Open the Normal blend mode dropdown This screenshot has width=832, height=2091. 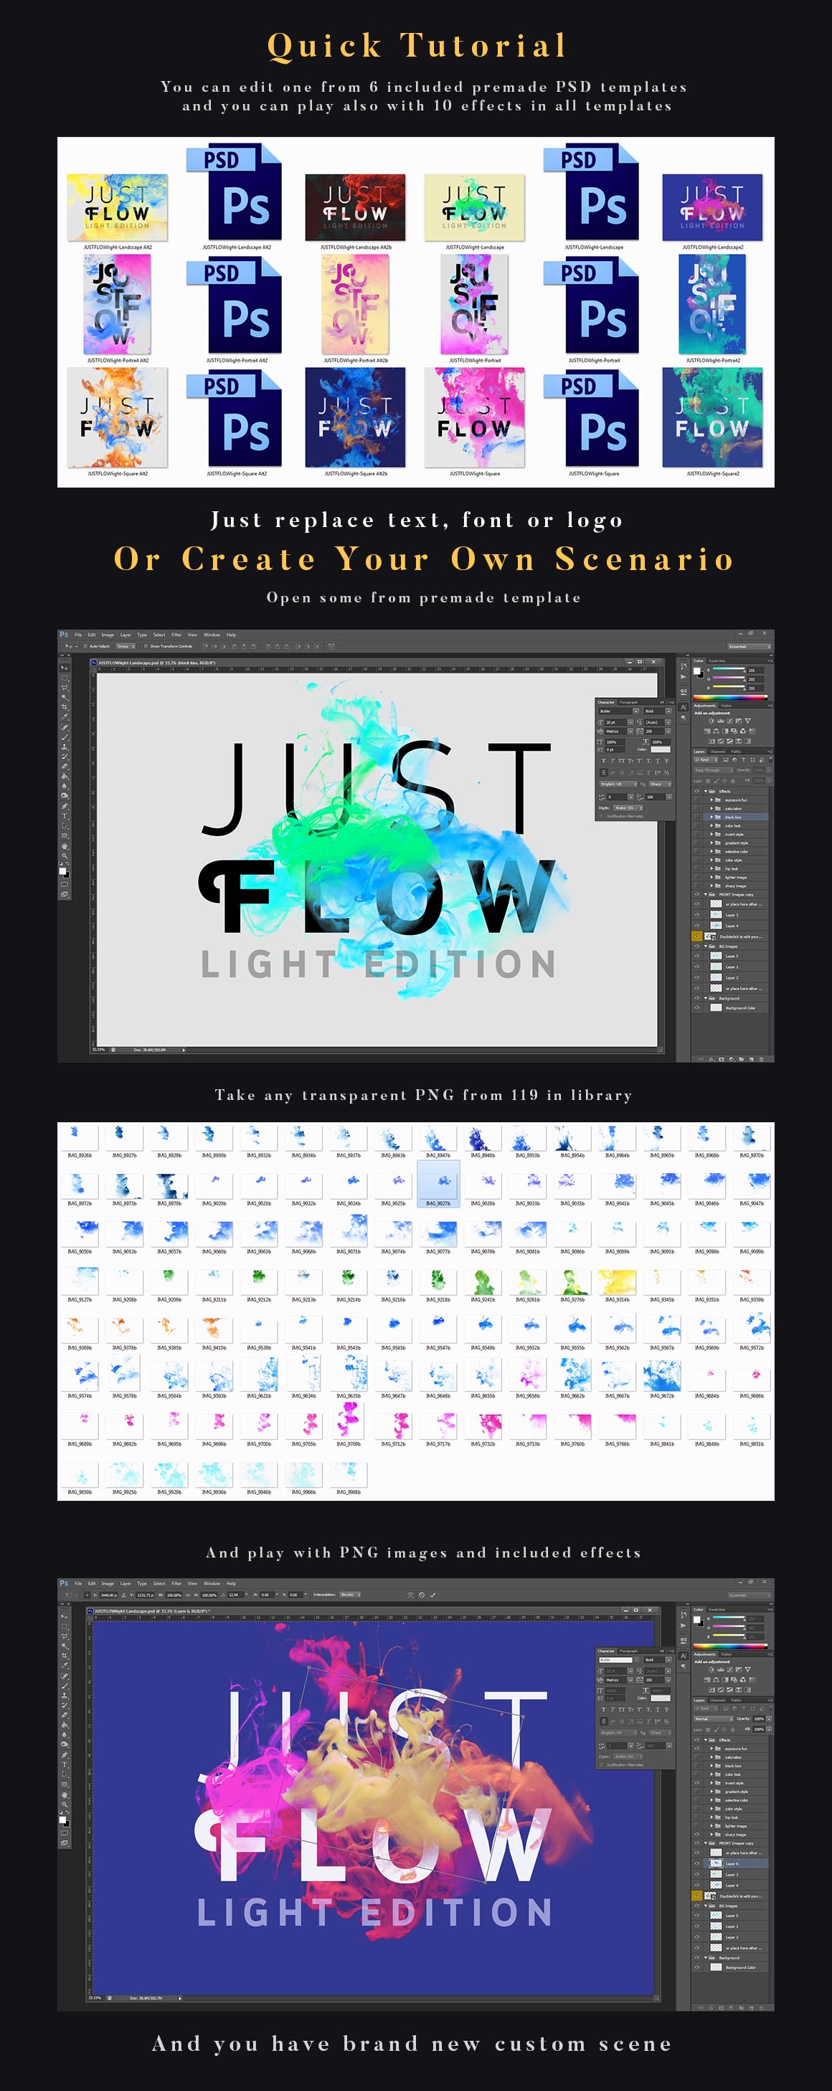[x=712, y=1718]
